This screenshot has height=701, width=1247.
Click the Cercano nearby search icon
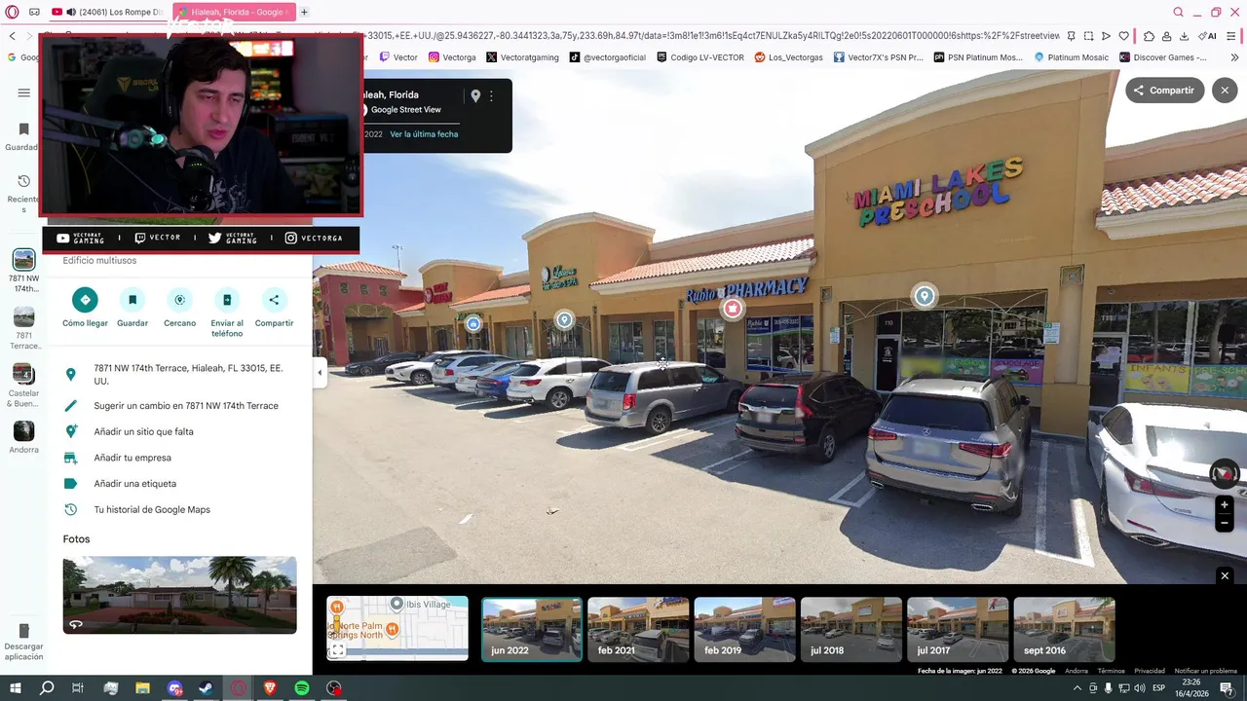click(179, 300)
